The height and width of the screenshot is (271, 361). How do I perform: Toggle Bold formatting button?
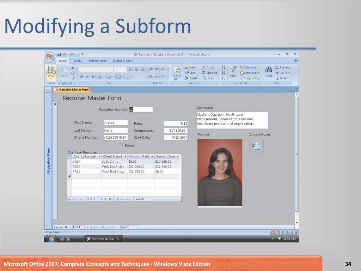pos(81,77)
